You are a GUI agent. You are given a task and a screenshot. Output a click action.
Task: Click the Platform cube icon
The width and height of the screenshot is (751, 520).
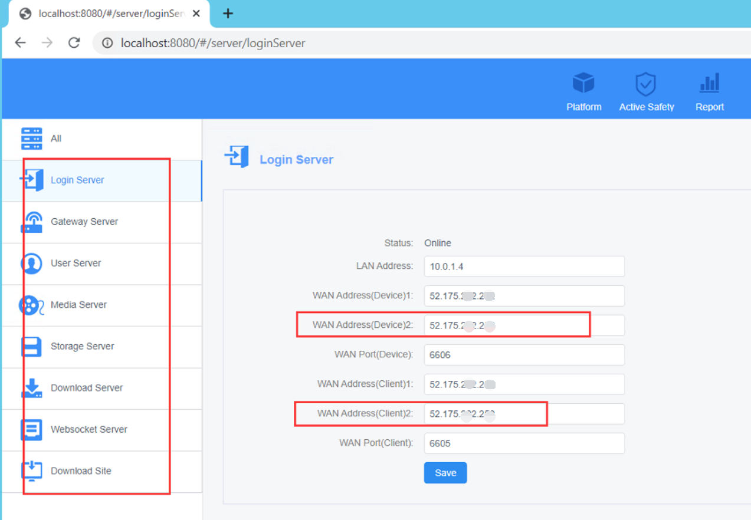click(x=583, y=84)
